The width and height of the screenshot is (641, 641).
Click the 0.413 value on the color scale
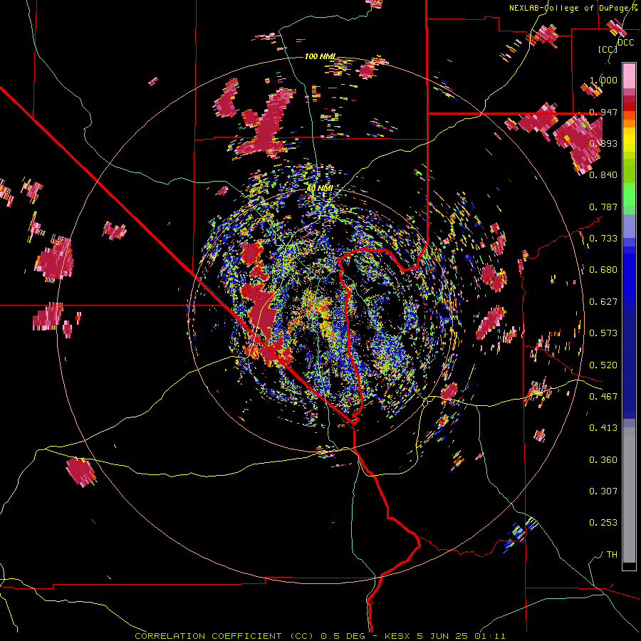pos(603,428)
